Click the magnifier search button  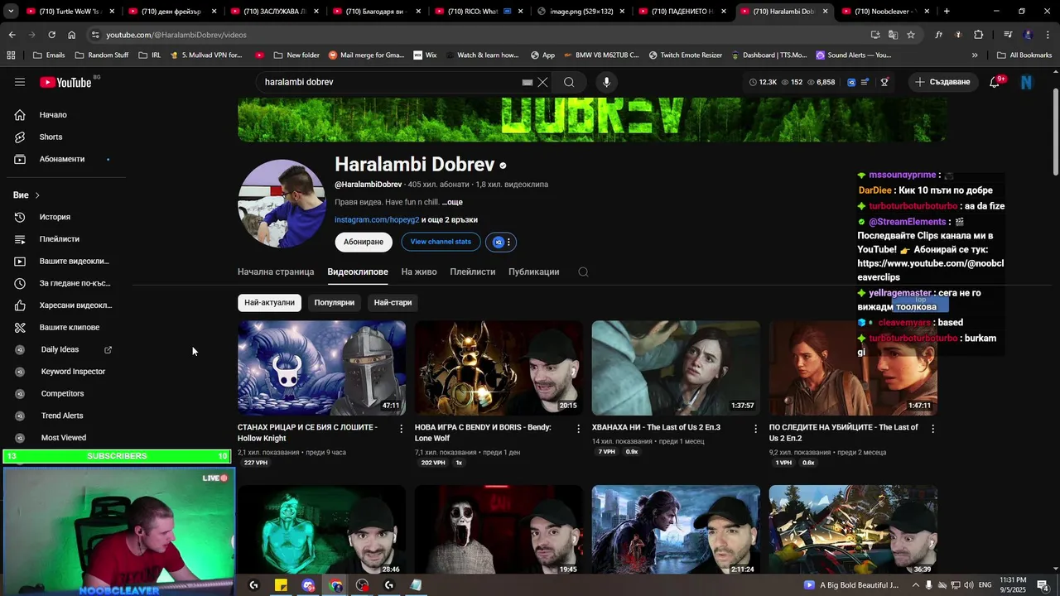click(569, 82)
